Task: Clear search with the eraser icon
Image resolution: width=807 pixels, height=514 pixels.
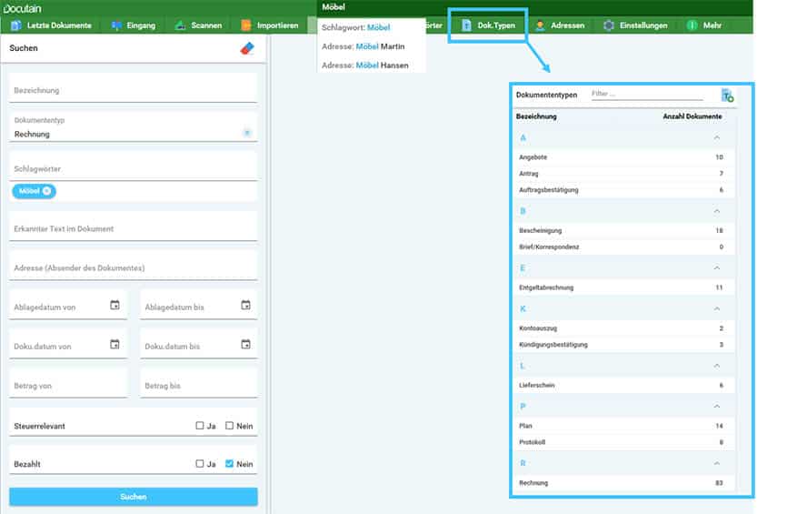Action: [247, 48]
